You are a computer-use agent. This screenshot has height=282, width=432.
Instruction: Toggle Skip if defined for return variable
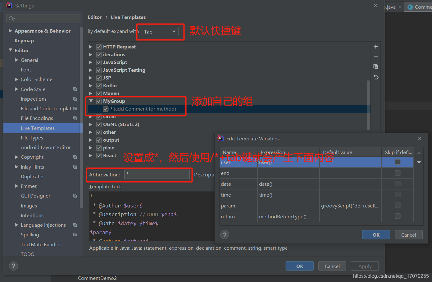(398, 216)
